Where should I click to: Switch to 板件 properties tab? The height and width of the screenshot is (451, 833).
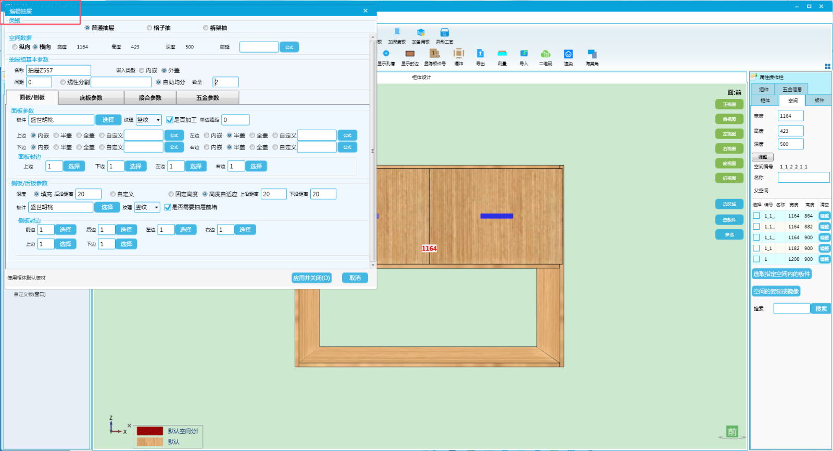pos(819,101)
